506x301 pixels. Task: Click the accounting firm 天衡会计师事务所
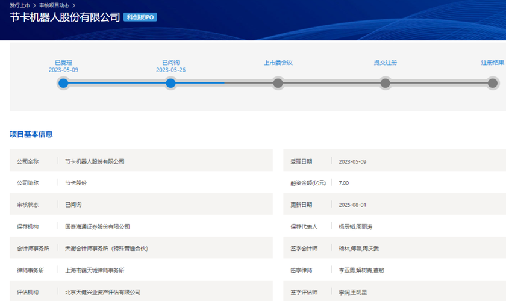(x=107, y=249)
